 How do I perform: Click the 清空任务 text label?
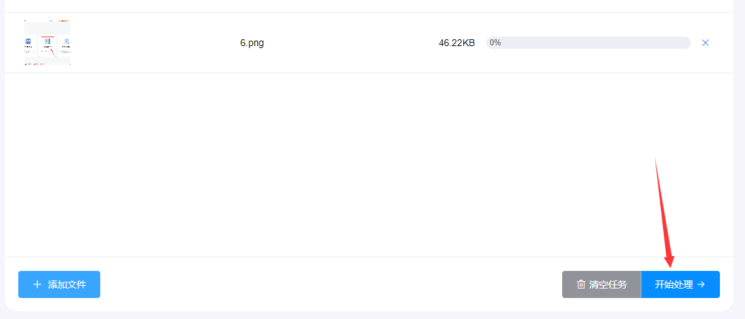tap(608, 284)
